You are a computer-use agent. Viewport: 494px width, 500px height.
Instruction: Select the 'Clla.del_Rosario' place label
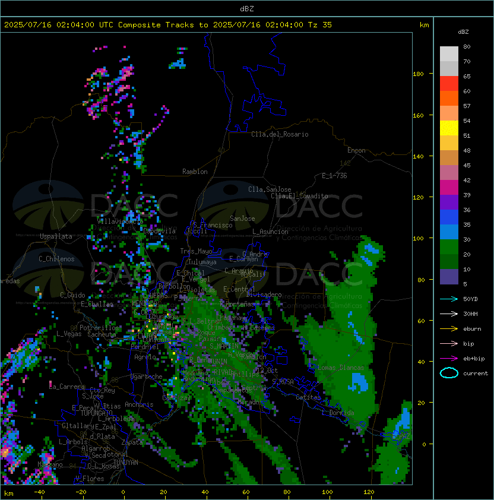click(x=280, y=134)
